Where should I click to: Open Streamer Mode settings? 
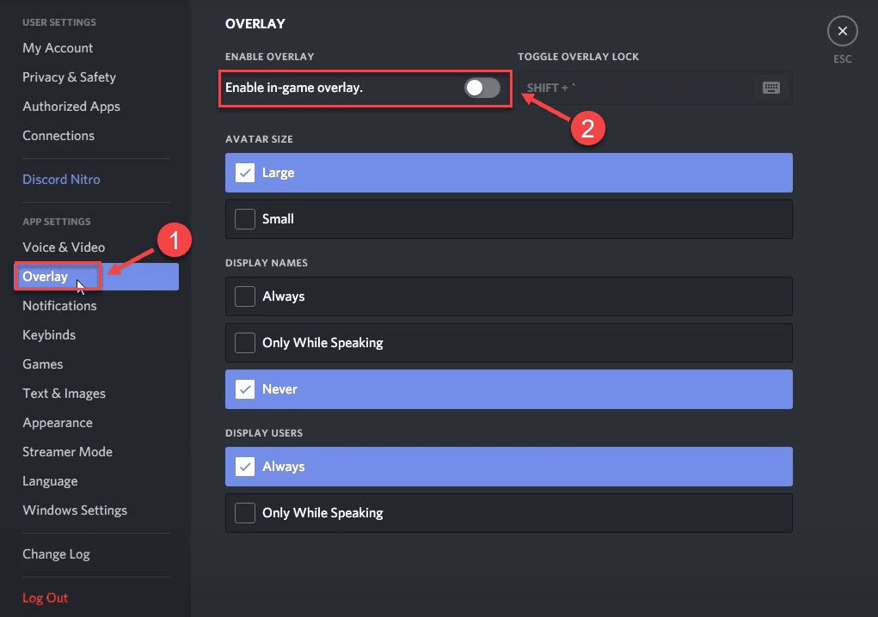click(x=67, y=451)
